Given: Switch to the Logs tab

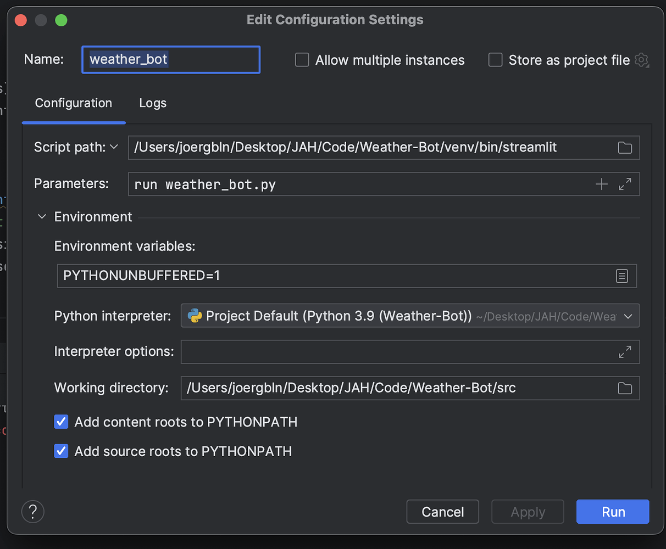Looking at the screenshot, I should [152, 103].
